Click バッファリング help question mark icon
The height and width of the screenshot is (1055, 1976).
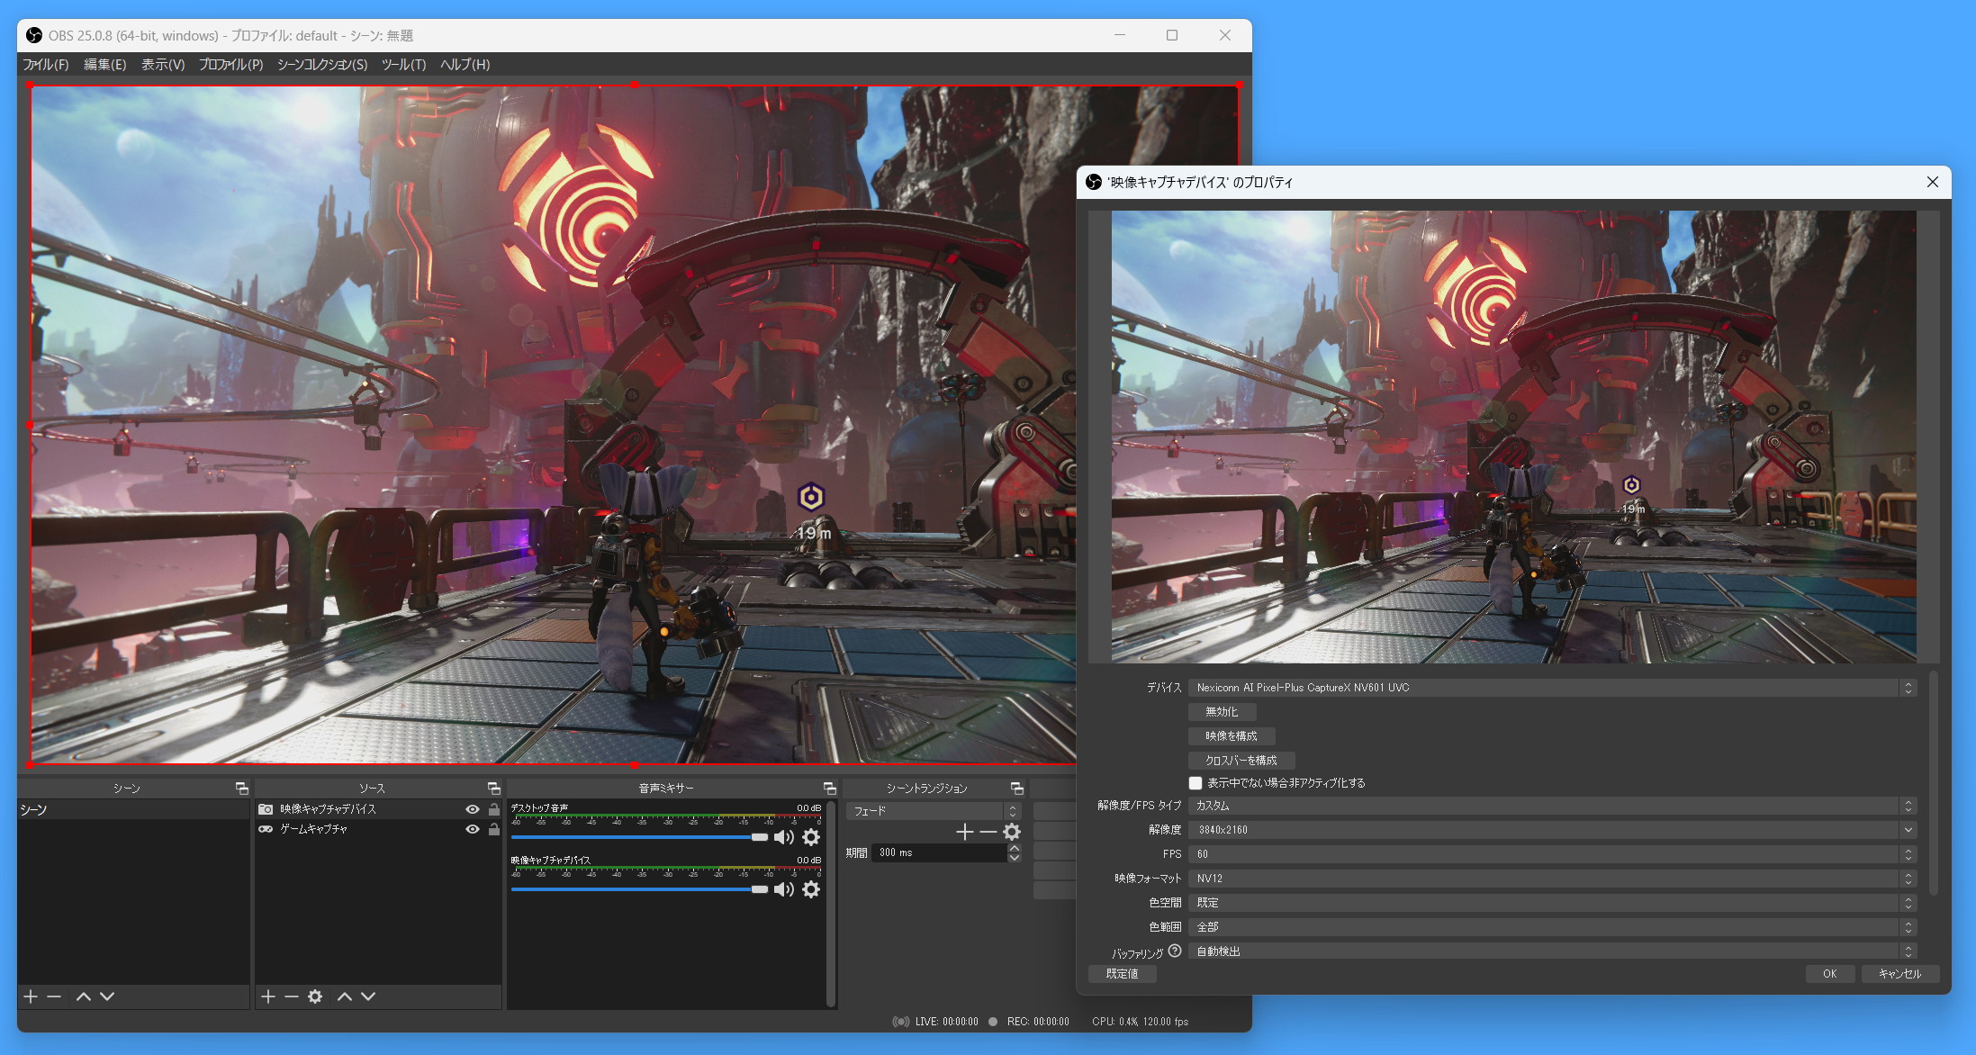tap(1175, 951)
